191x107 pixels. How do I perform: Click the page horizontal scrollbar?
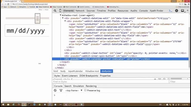click(18, 102)
